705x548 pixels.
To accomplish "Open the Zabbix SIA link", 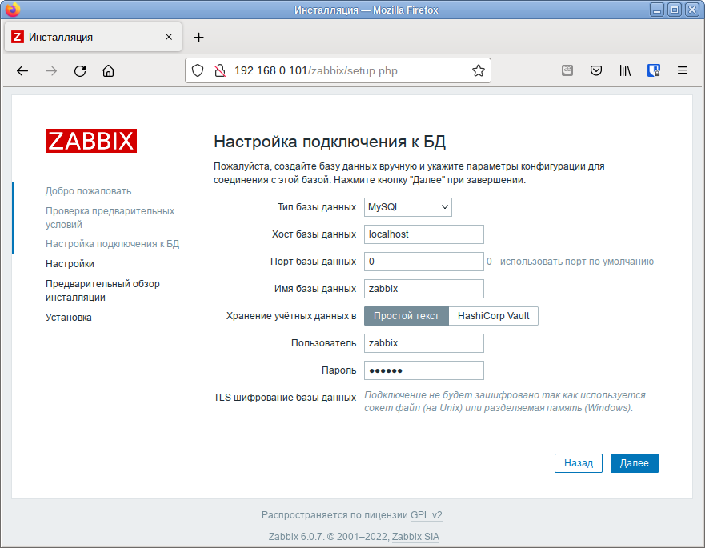I will pyautogui.click(x=415, y=537).
